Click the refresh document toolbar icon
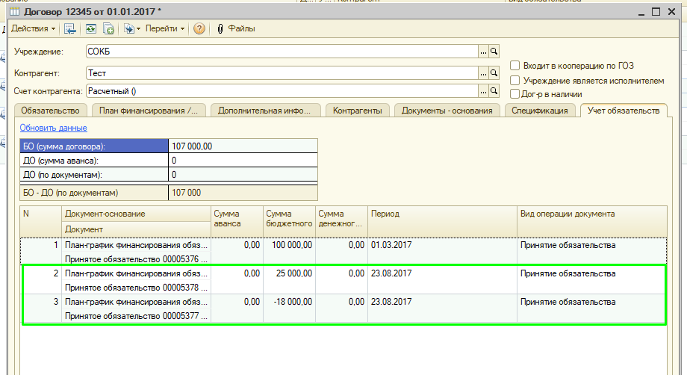 click(x=90, y=28)
